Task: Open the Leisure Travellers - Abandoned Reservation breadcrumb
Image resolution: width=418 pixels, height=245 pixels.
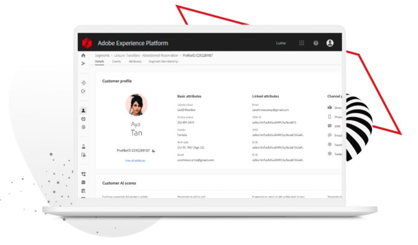Action: (146, 55)
